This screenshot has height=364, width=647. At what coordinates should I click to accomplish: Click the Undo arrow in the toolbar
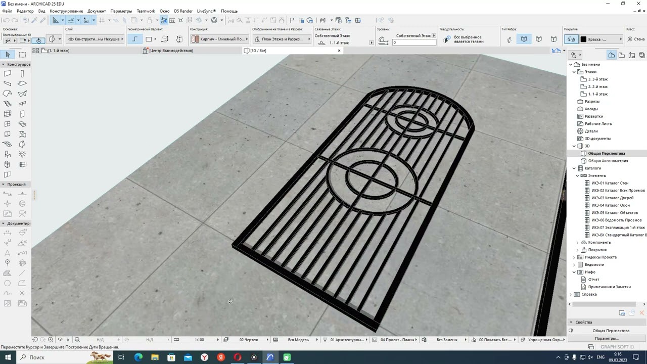pyautogui.click(x=6, y=20)
